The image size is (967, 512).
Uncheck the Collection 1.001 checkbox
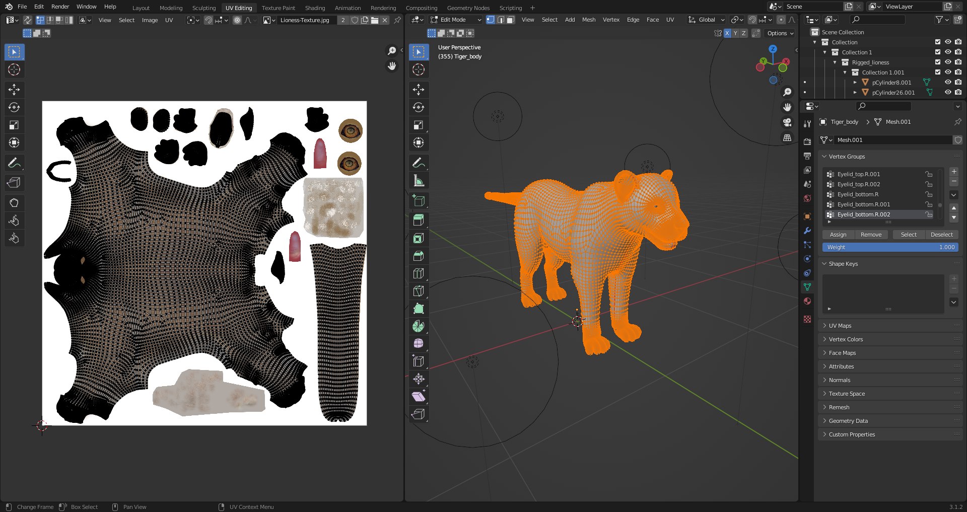938,72
